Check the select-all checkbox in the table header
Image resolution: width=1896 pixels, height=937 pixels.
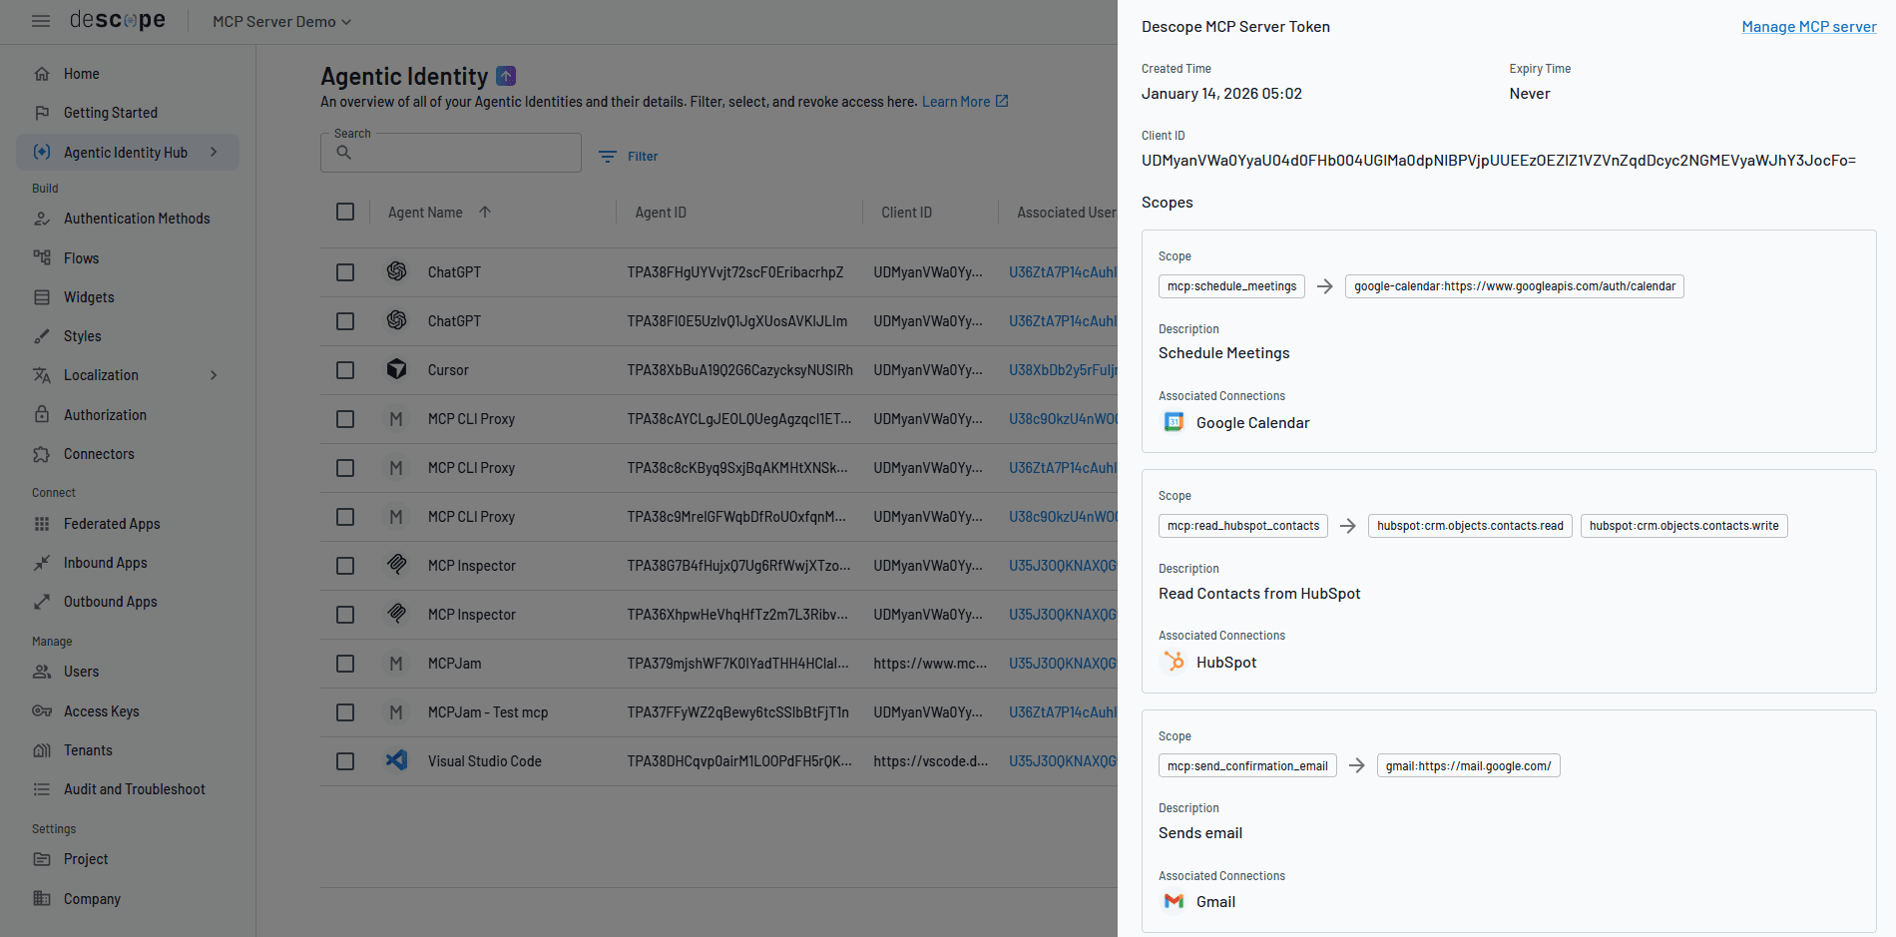345,212
